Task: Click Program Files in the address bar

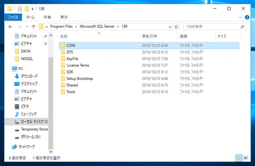Action: pyautogui.click(x=61, y=26)
